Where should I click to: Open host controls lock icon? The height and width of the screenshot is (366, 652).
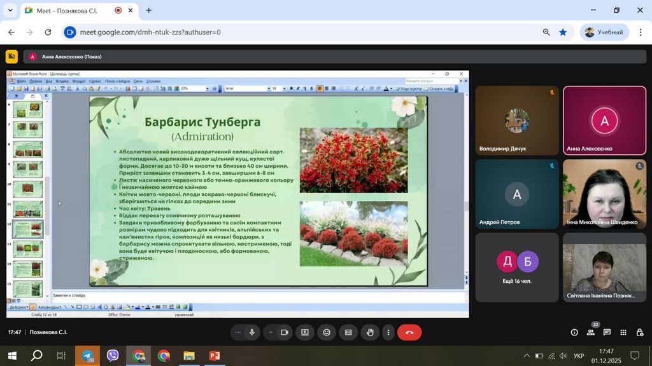tap(639, 332)
